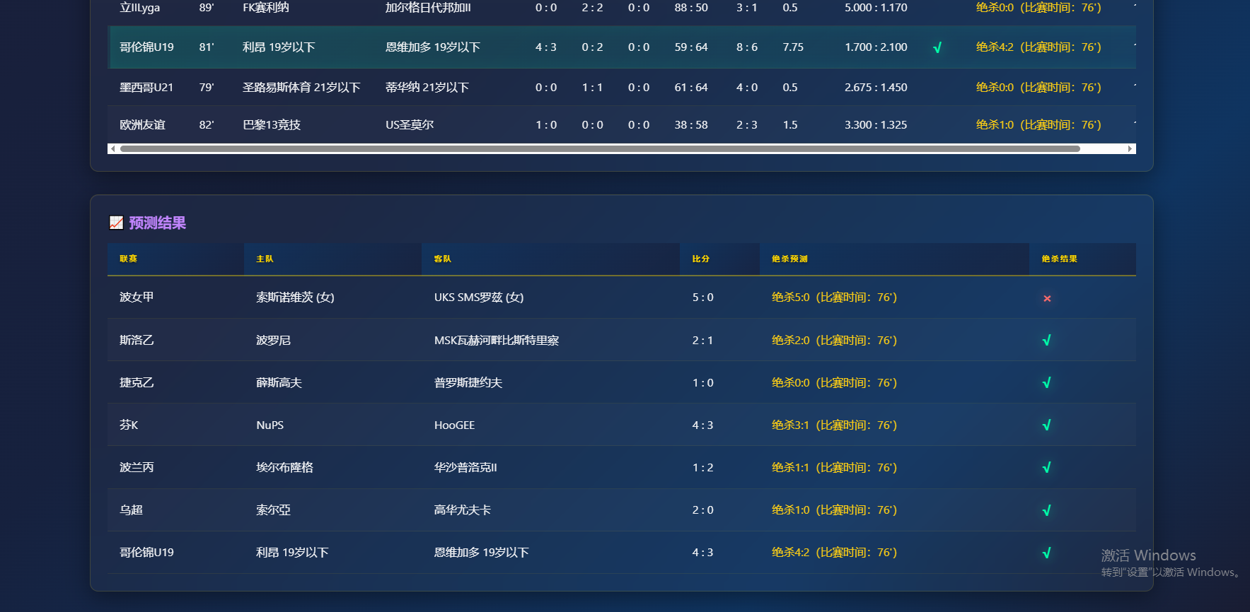Click the green check in 波兰丙 row
The width and height of the screenshot is (1250, 612).
(x=1047, y=468)
